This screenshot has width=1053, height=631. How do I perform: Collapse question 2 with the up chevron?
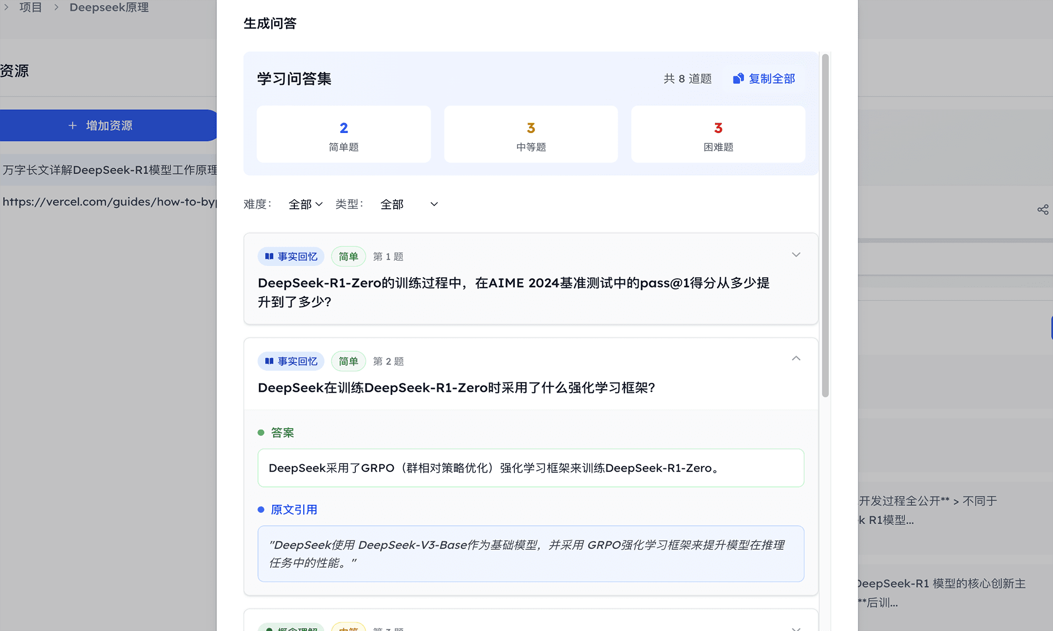tap(796, 359)
